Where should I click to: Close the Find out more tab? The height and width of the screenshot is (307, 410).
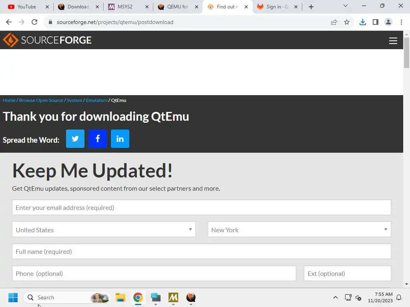[246, 7]
